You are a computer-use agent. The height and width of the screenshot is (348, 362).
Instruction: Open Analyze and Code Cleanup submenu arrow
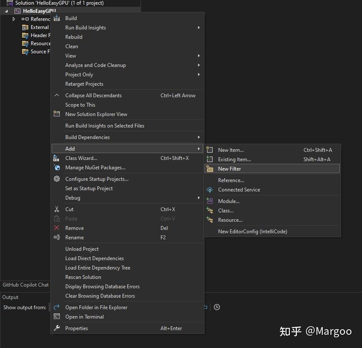pyautogui.click(x=199, y=65)
